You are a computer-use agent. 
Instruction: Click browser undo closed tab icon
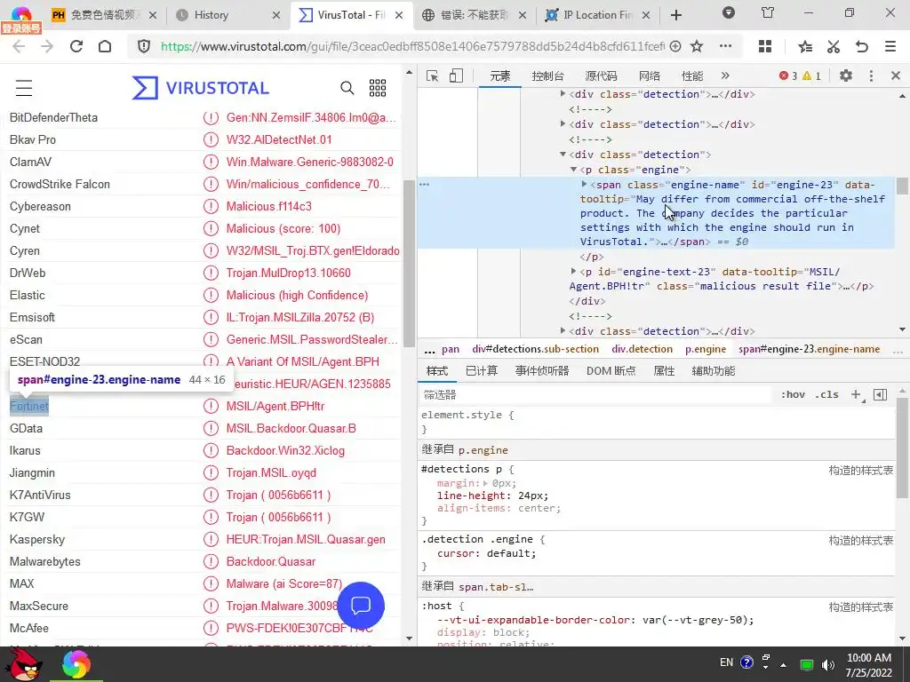pos(862,46)
